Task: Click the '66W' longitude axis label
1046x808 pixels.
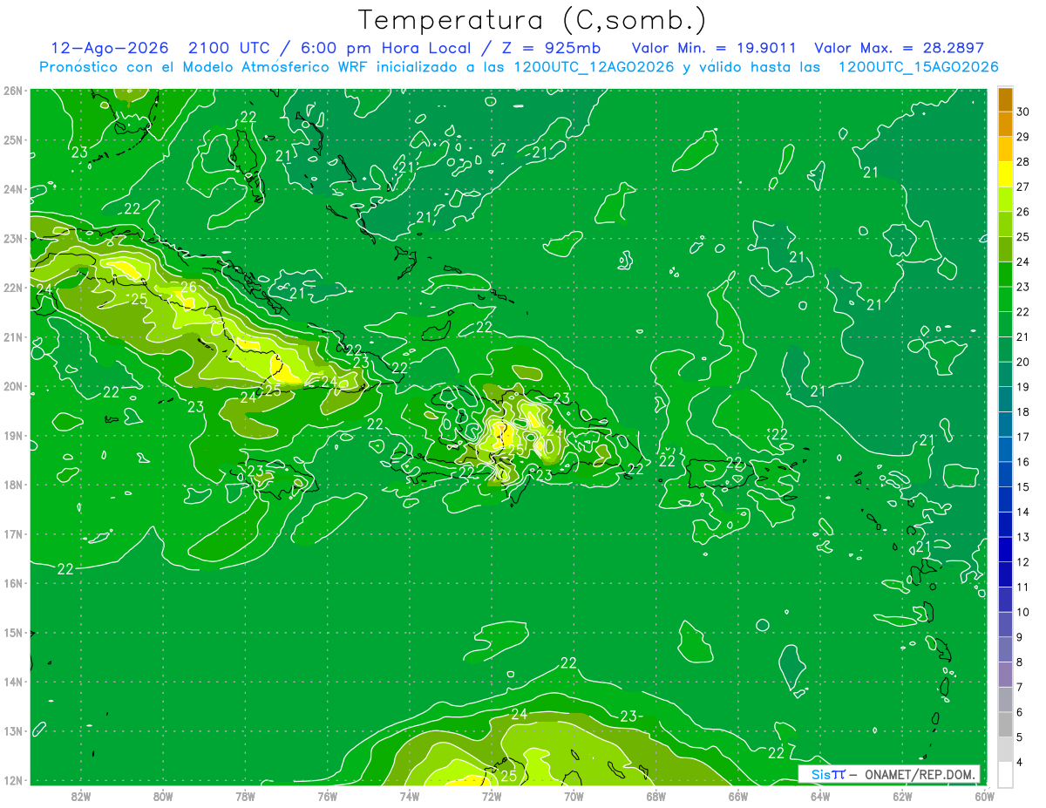Action: [737, 795]
